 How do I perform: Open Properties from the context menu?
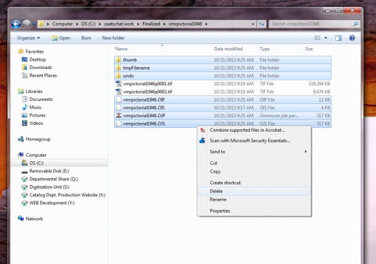(x=219, y=211)
